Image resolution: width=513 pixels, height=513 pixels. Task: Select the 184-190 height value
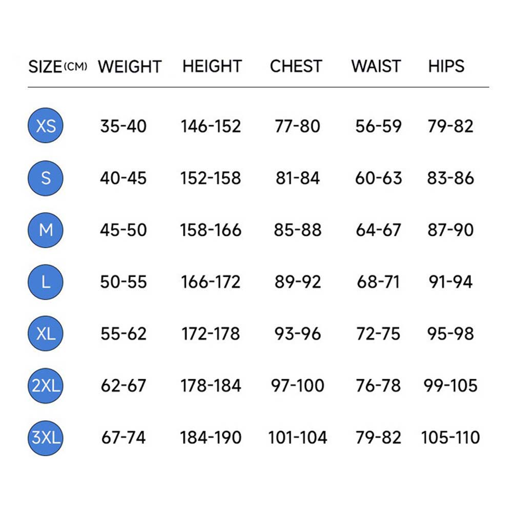[x=211, y=438]
